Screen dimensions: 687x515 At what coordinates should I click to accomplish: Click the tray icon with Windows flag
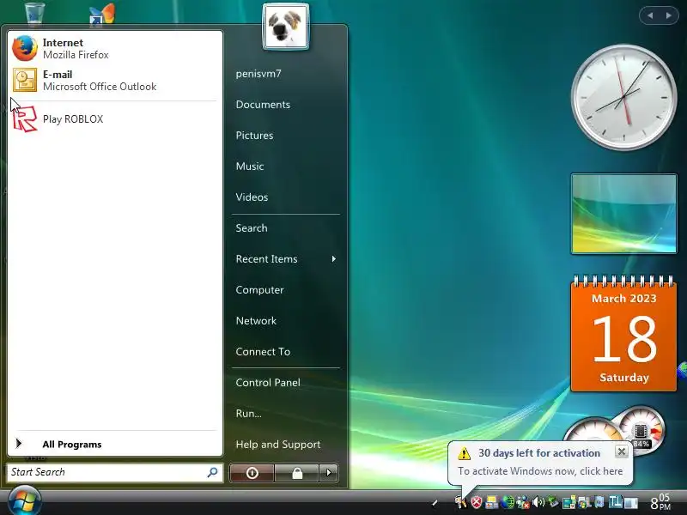pos(585,502)
